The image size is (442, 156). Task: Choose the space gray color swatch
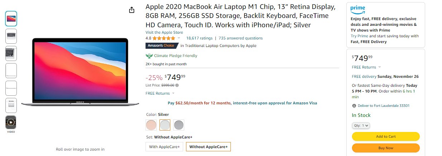coord(179,125)
